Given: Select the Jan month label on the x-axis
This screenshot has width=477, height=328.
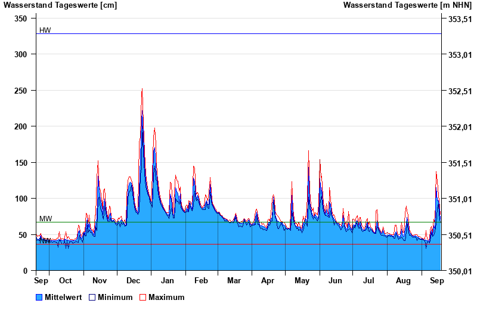Looking at the screenshot, I should pos(168,280).
